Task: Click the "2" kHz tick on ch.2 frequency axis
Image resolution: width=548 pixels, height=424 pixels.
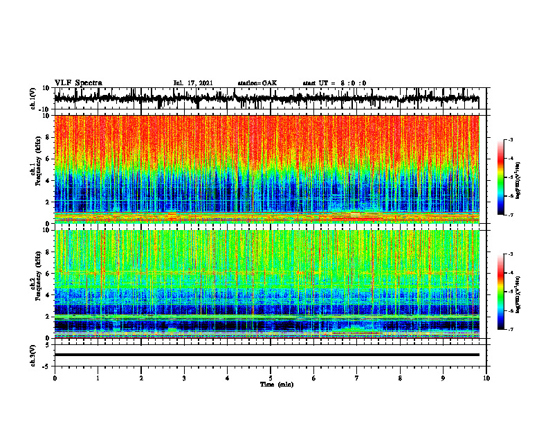Action: pos(48,317)
